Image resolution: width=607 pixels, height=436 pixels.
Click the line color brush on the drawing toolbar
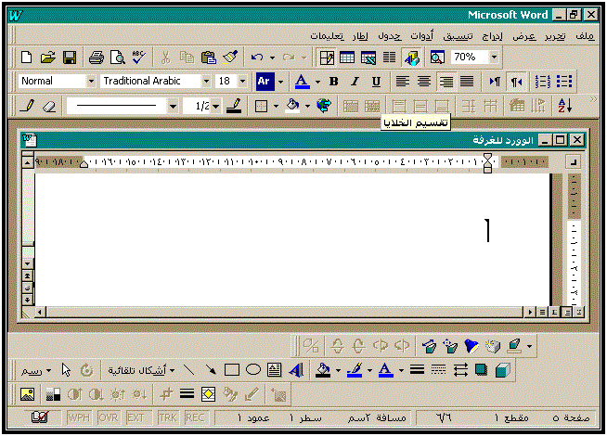[x=355, y=370]
